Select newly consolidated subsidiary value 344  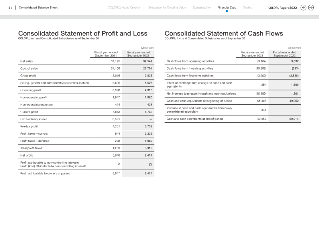click(264, 110)
